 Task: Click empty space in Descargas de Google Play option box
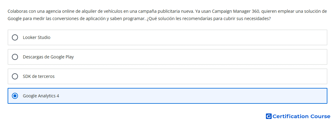199,57
